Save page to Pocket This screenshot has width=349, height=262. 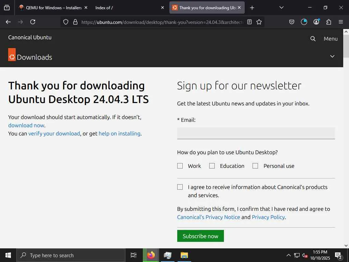tap(292, 22)
